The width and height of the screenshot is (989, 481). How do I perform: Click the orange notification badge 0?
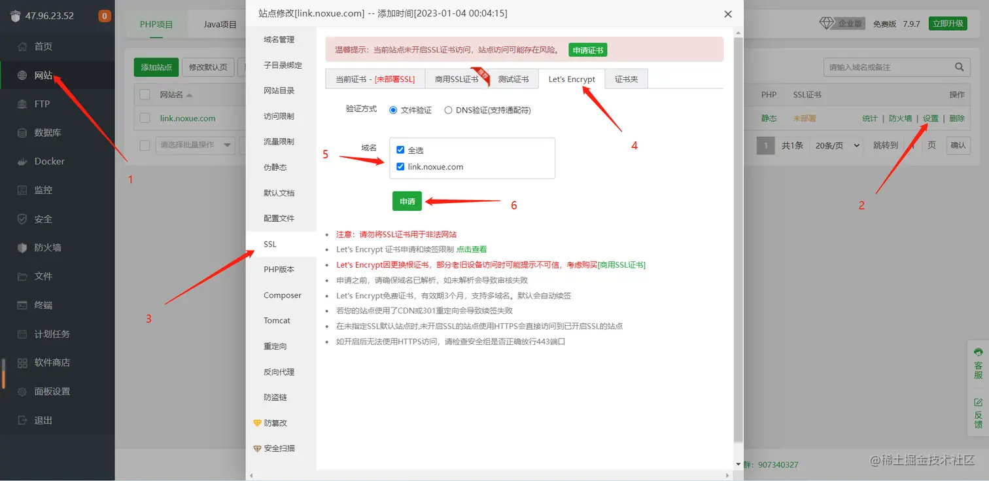104,16
